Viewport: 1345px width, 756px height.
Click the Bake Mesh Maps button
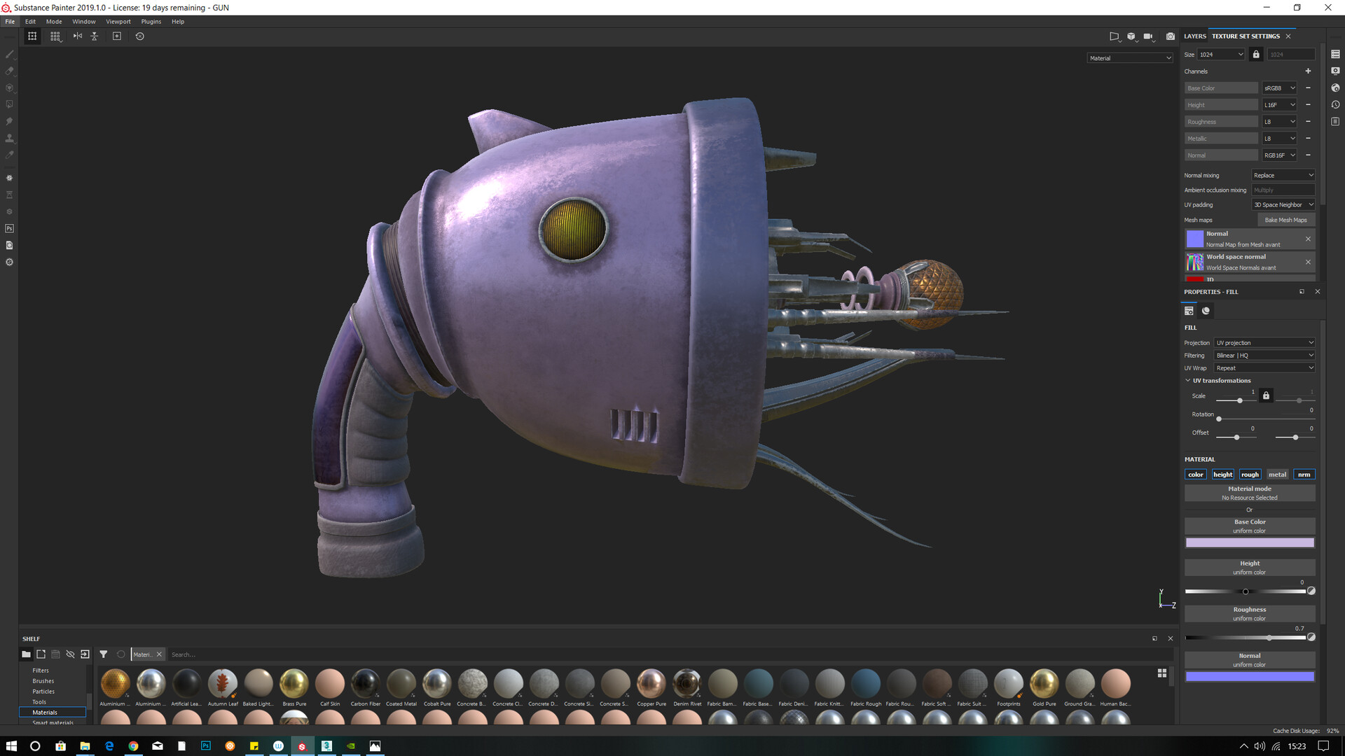click(x=1285, y=220)
